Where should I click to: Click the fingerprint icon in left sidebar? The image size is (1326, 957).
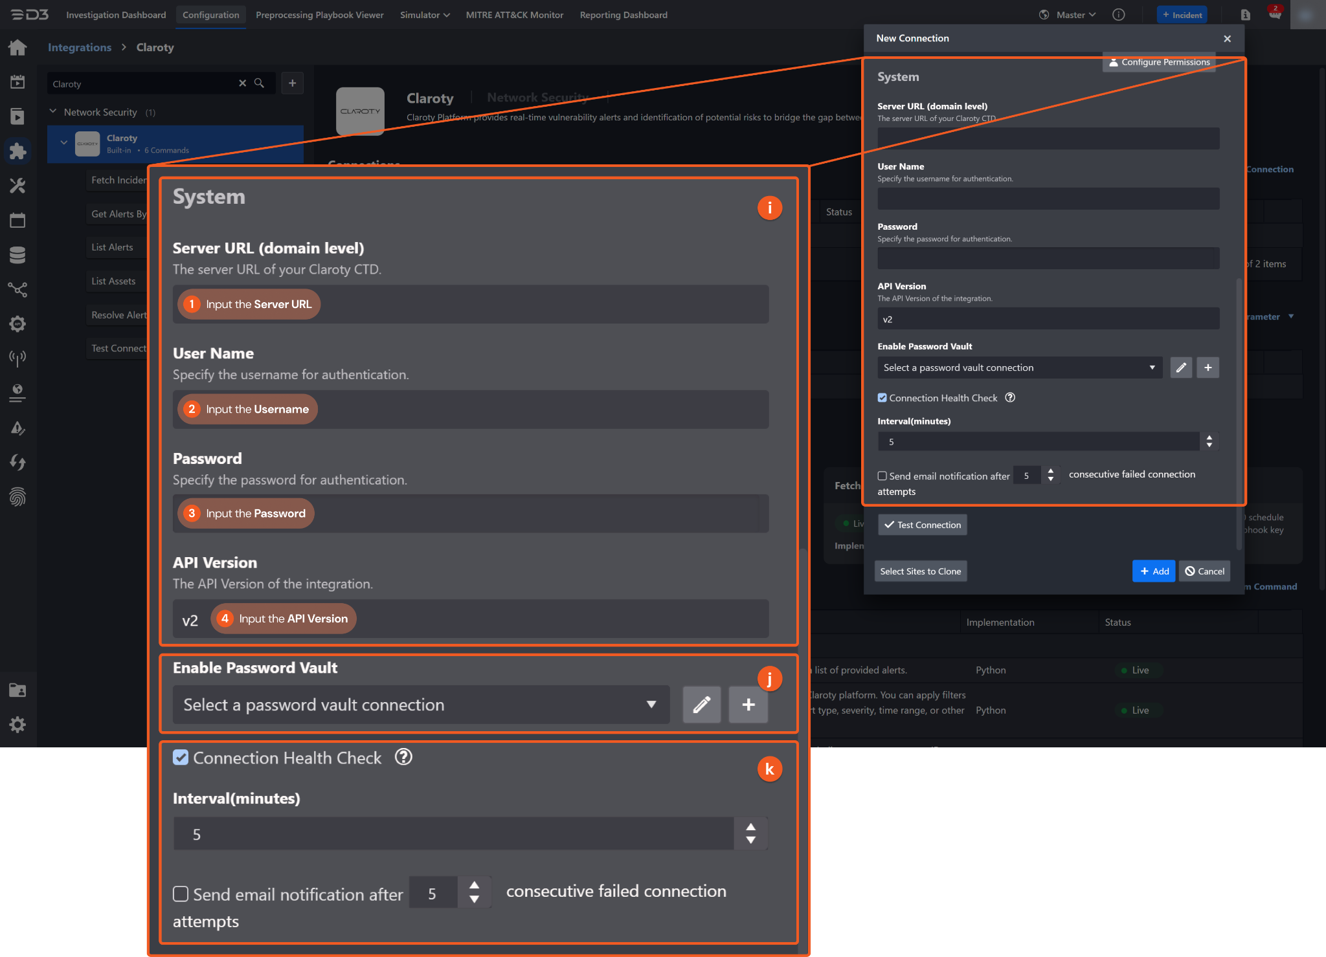point(17,497)
